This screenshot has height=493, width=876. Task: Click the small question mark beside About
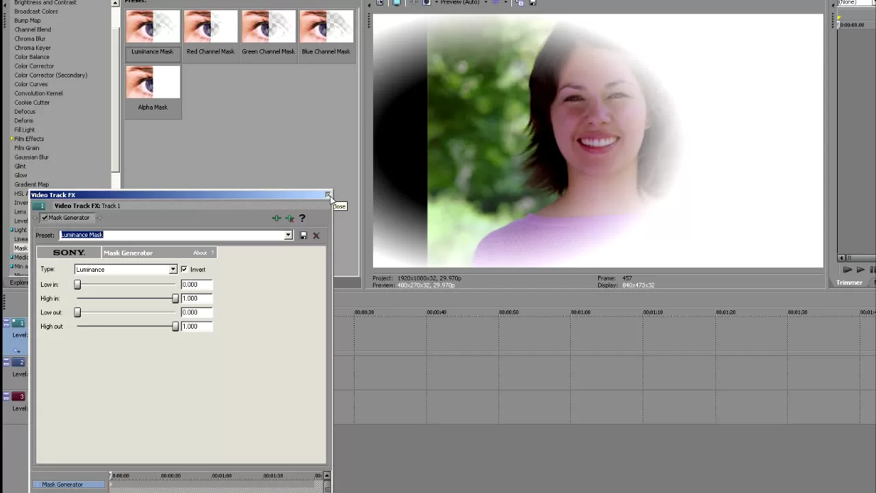(212, 253)
